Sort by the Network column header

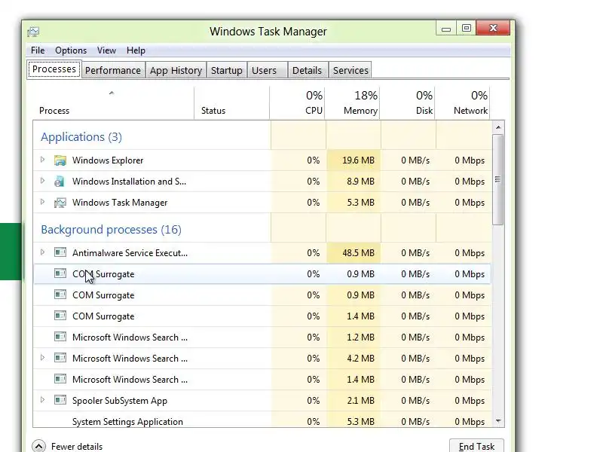(462, 103)
